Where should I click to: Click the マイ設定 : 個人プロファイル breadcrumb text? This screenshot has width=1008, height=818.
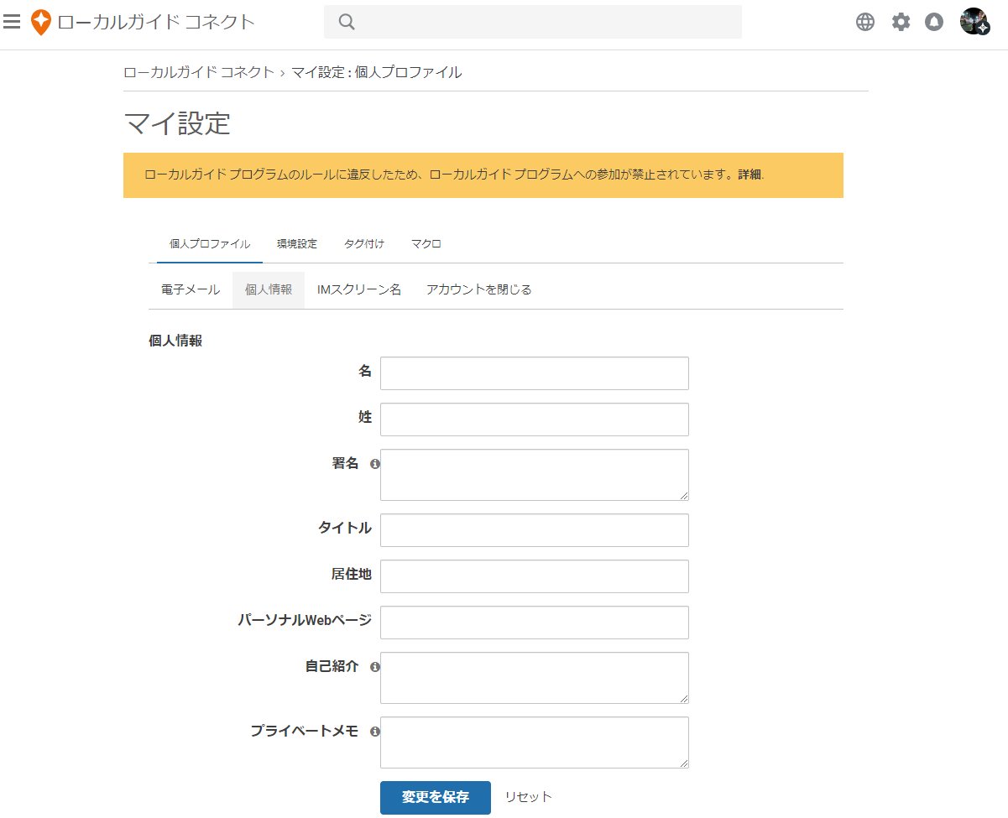(x=377, y=72)
